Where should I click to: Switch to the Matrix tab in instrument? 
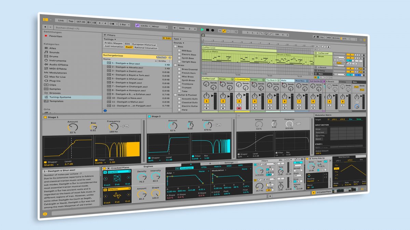click(217, 166)
